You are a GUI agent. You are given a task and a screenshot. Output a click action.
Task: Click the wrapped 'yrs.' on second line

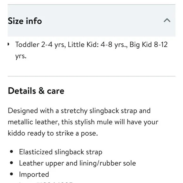coord(21,56)
